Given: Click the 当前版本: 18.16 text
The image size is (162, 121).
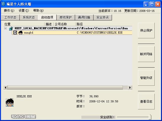Looking at the screenshot, I should click(x=110, y=11).
